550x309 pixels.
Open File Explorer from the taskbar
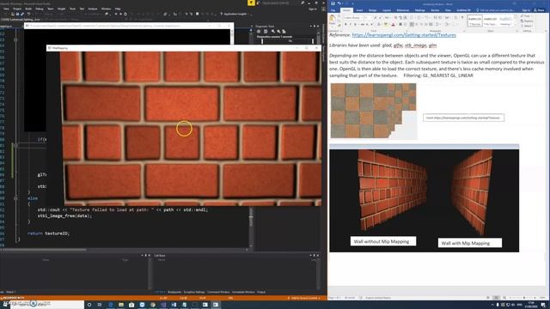pos(121,305)
